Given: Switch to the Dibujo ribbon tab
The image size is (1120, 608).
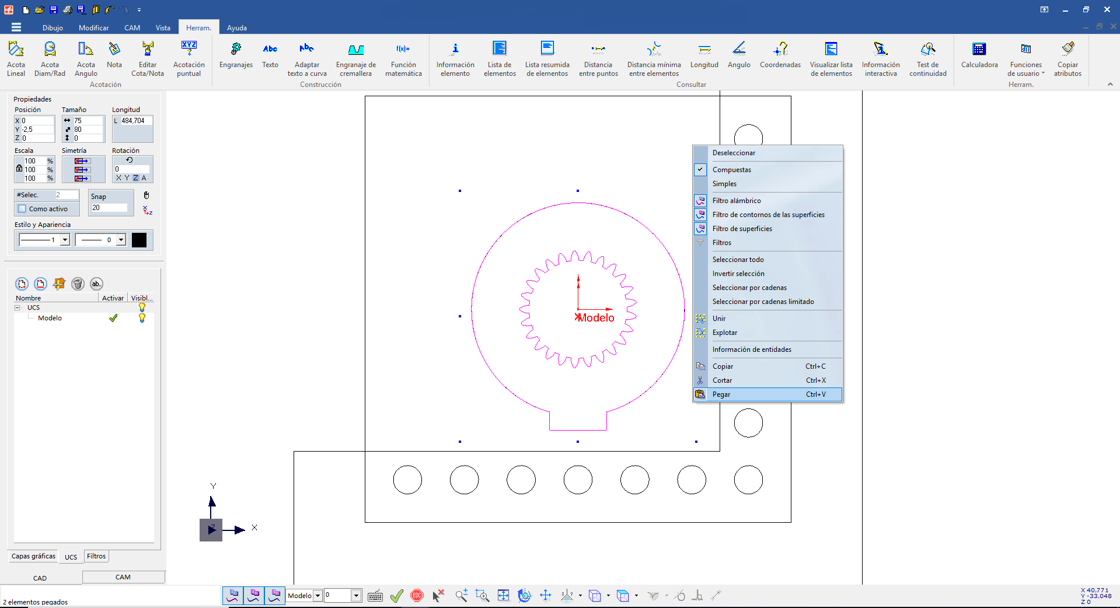Looking at the screenshot, I should pos(53,27).
